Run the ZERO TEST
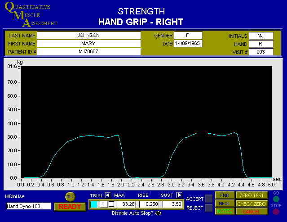 pyautogui.click(x=252, y=195)
